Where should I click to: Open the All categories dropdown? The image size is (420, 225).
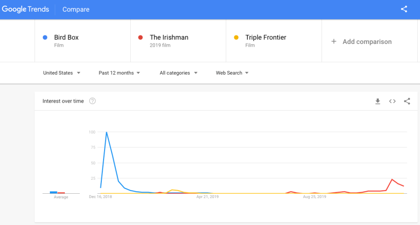(x=178, y=73)
